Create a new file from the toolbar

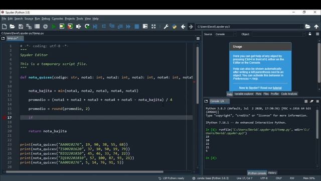pos(5,27)
